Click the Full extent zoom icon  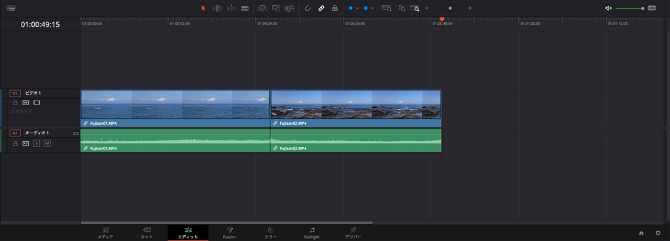coord(387,8)
